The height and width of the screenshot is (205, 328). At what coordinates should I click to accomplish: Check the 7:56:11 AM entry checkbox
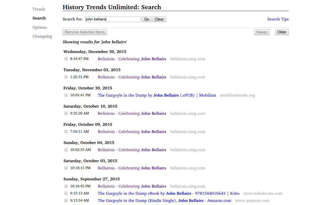tap(66, 131)
